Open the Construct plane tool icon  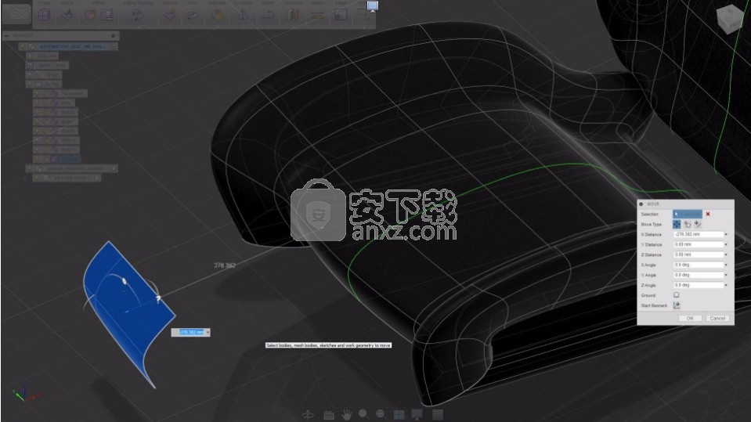point(293,16)
